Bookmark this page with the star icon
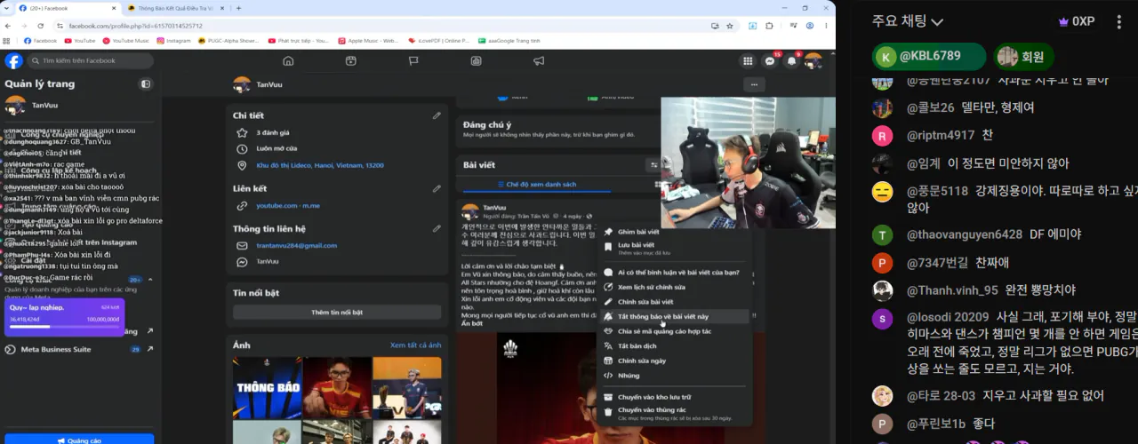Image resolution: width=1138 pixels, height=444 pixels. click(729, 26)
